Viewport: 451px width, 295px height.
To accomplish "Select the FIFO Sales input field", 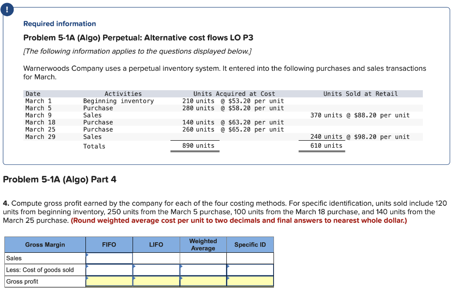I will (109, 258).
